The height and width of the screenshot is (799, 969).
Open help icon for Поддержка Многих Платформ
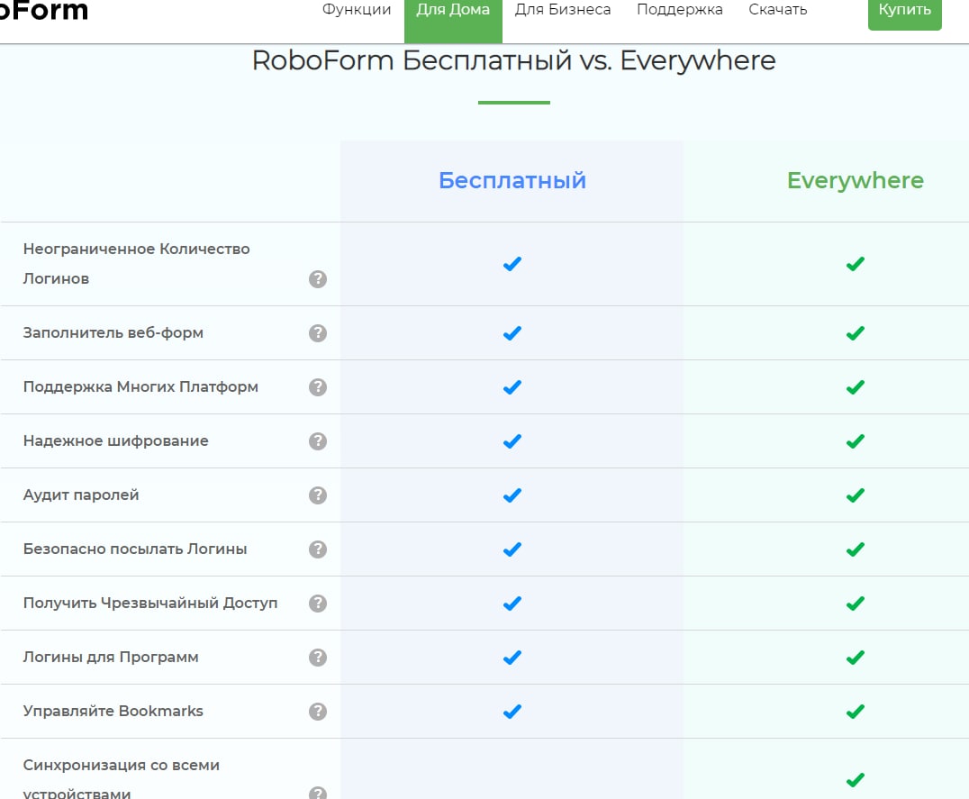[318, 387]
